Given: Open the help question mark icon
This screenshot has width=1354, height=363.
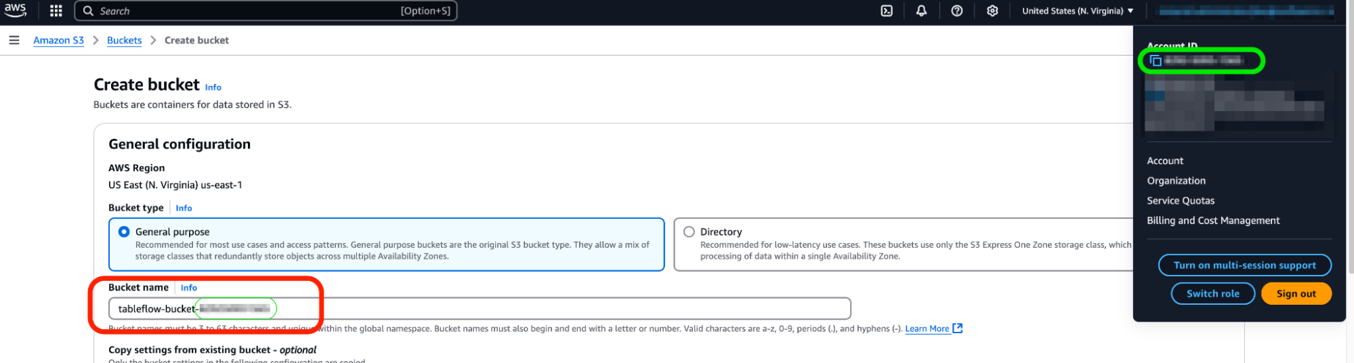Looking at the screenshot, I should coord(957,11).
